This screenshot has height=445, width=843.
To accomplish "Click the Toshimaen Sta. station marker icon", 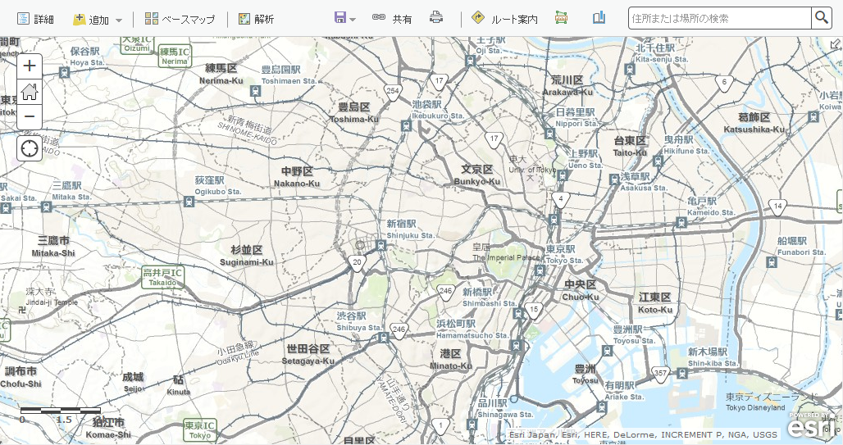I will (x=255, y=91).
